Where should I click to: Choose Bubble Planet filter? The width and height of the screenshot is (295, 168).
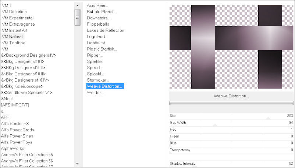point(102,12)
